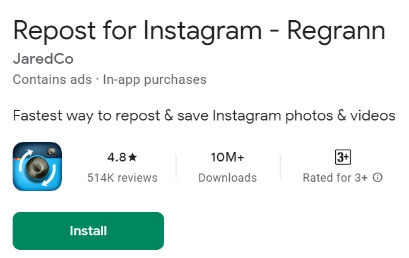
Task: Click the small viewfinder on the app icon
Action: click(51, 151)
